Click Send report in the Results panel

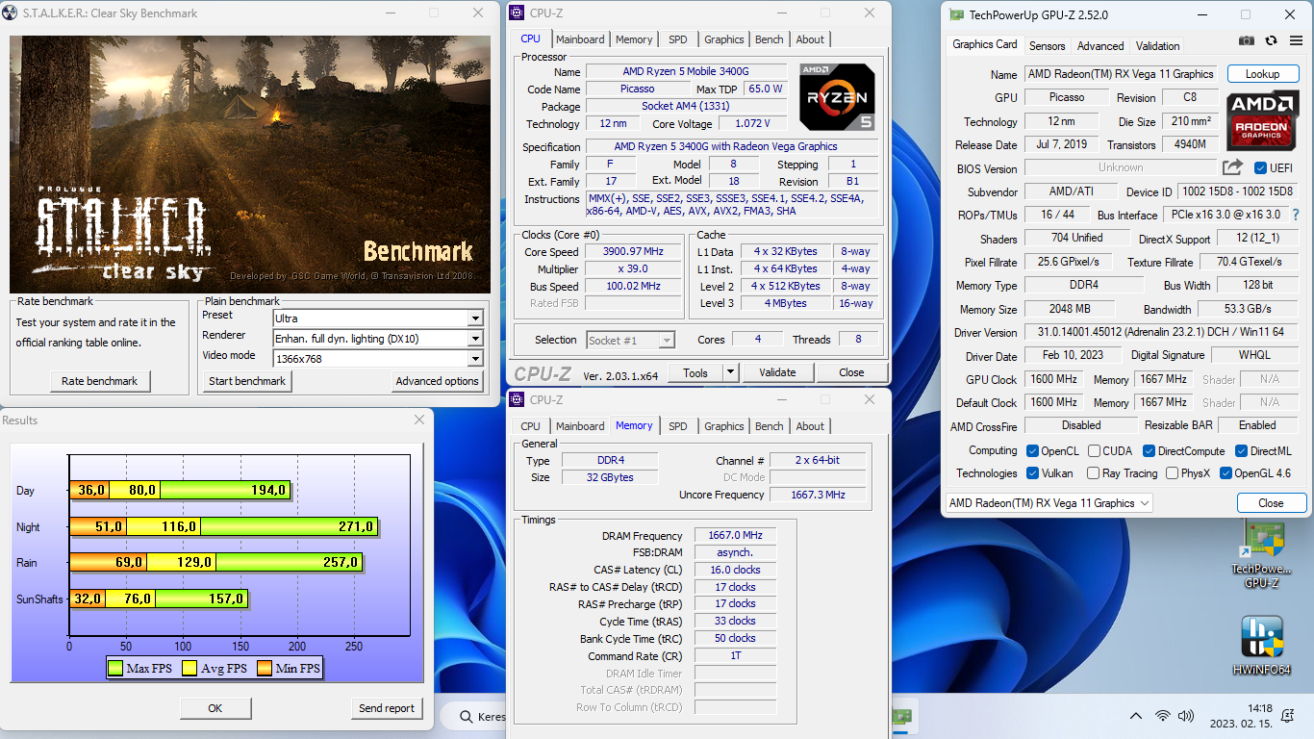(x=387, y=708)
